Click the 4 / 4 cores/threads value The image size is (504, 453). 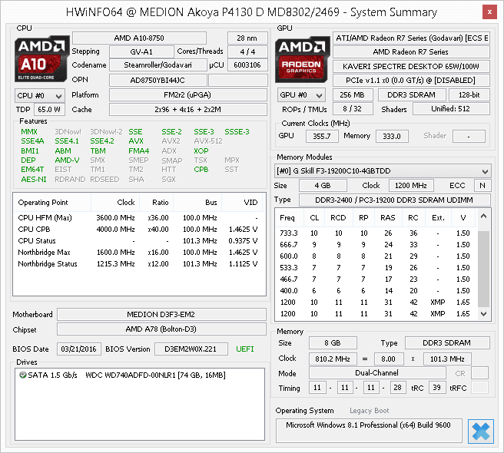coord(247,51)
